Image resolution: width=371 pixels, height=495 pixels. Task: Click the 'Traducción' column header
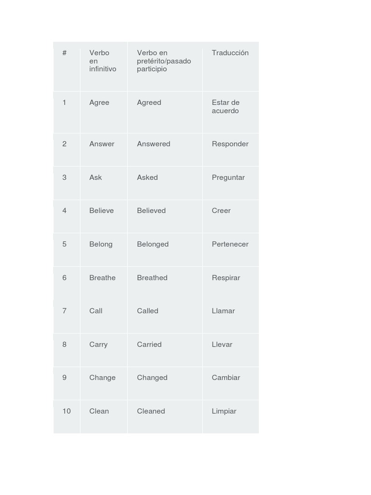tap(230, 53)
